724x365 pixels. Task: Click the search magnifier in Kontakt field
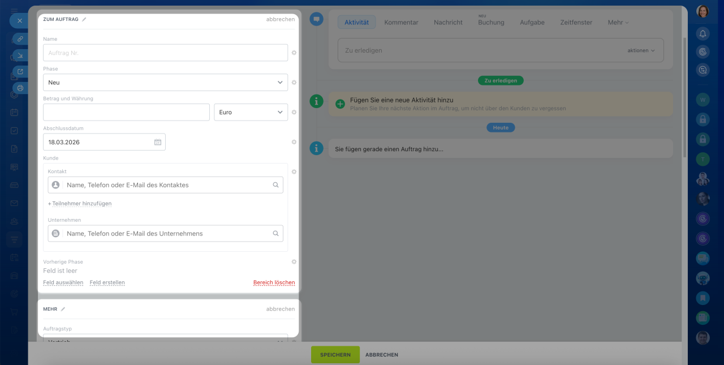pos(276,185)
